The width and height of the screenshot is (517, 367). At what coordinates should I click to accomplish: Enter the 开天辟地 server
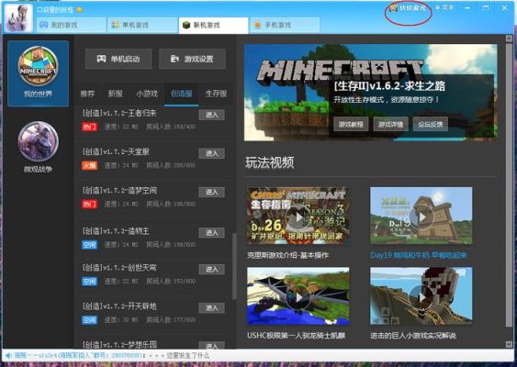212,307
